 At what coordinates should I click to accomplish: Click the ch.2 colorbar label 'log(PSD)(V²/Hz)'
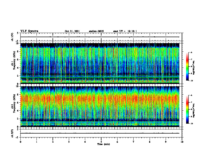tap(194, 110)
